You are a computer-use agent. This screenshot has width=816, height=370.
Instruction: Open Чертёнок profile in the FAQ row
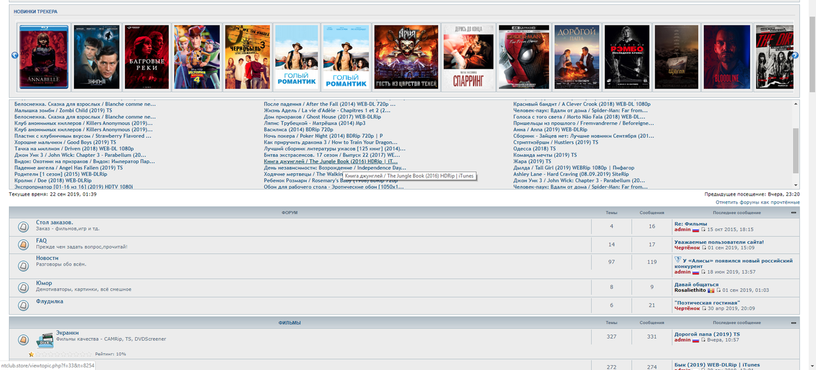coord(687,248)
